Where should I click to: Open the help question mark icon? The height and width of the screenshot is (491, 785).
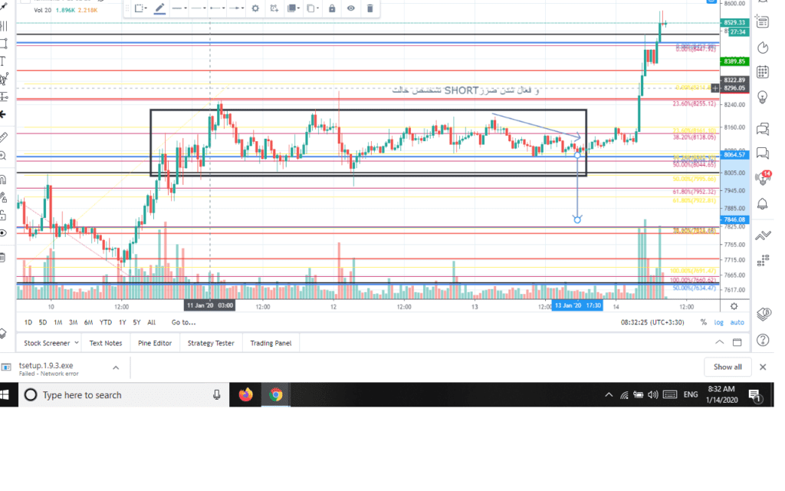763,340
